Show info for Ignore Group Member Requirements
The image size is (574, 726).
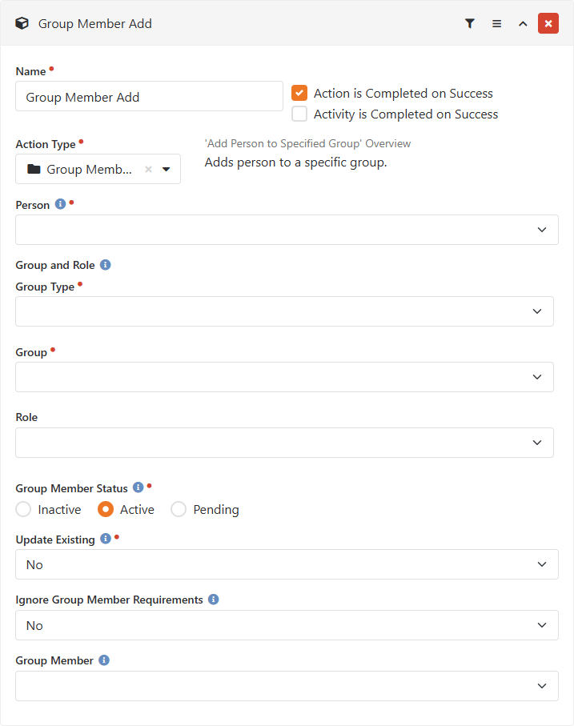[213, 600]
